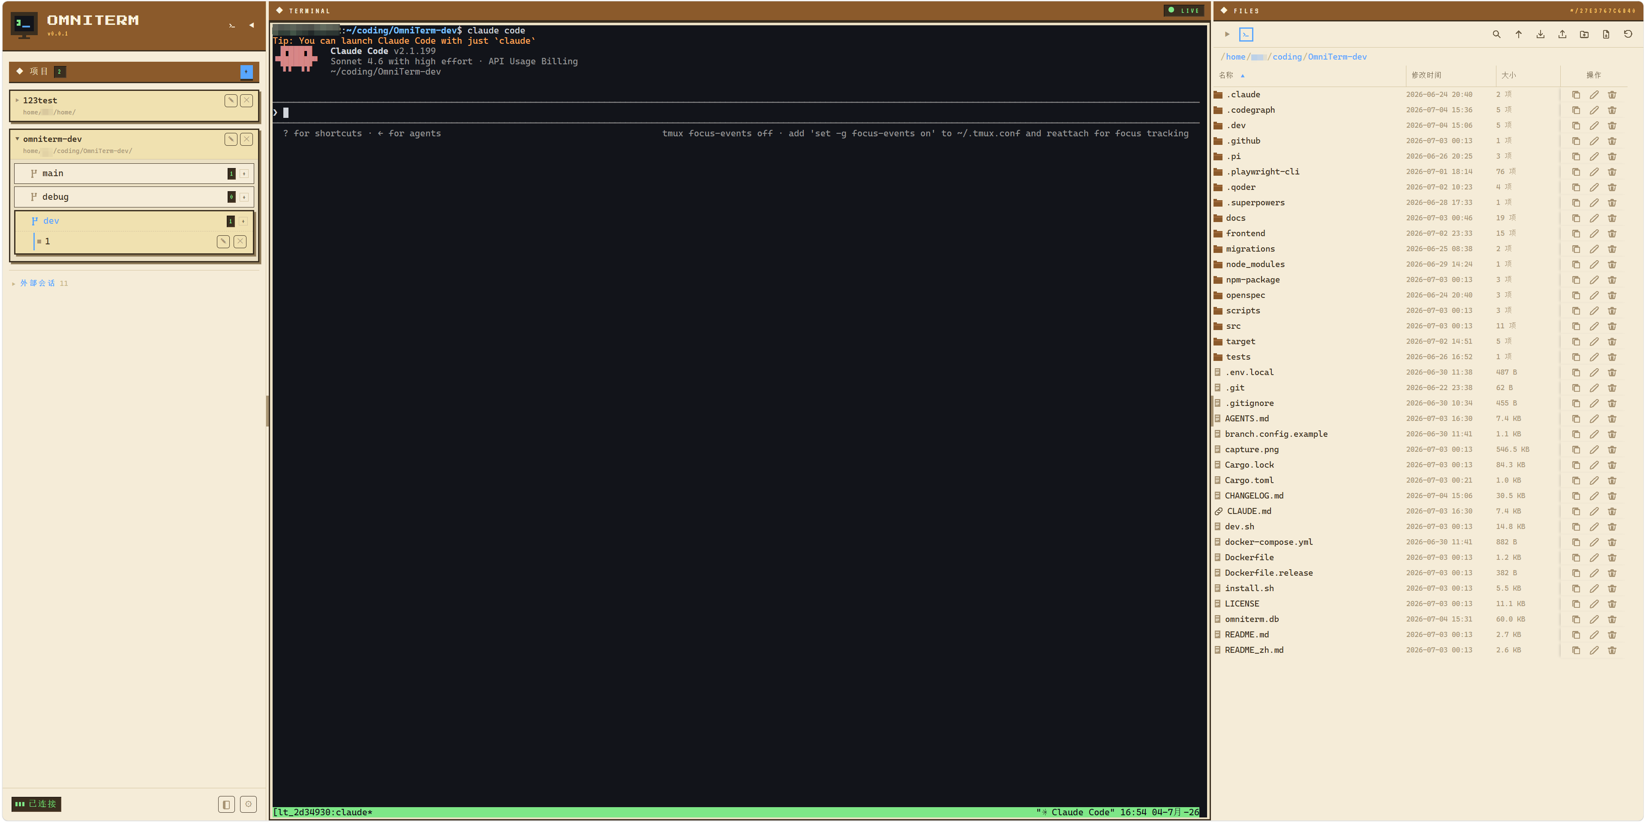Open session 1 in dev branch

47,241
